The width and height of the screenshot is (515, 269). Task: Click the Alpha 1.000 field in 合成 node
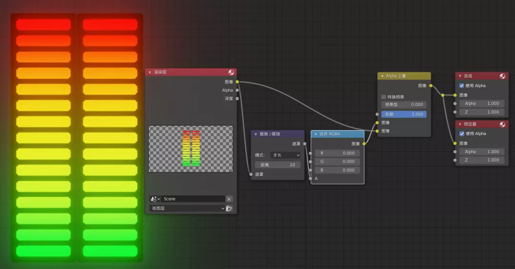pyautogui.click(x=482, y=104)
